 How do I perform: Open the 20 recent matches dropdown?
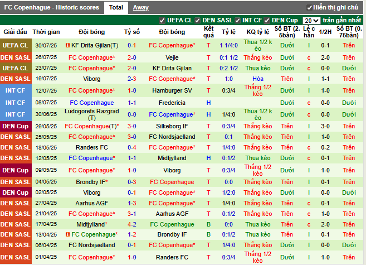point(311,21)
